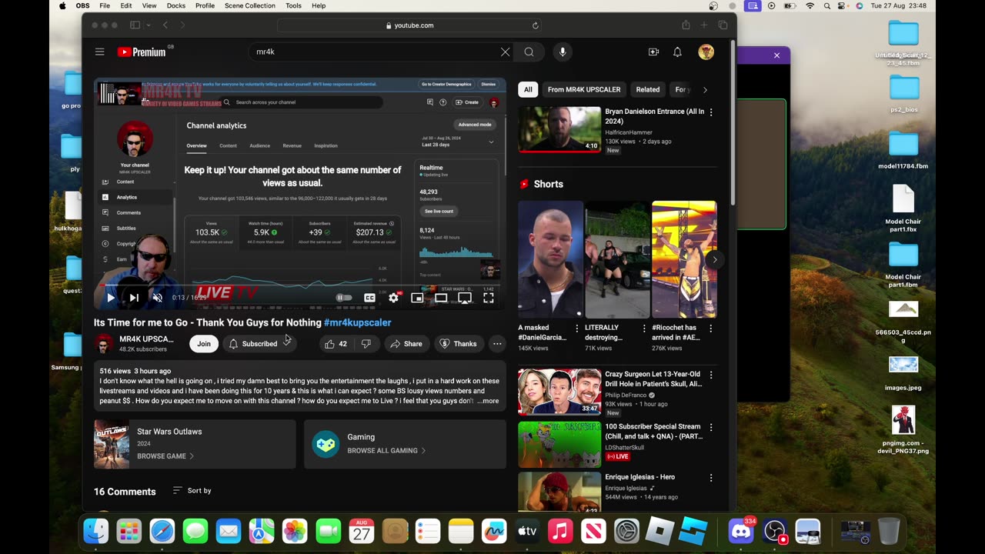Open a new Safari tab
The height and width of the screenshot is (554, 985).
[704, 25]
